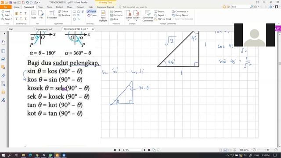
Task: Open File Explorer from the taskbar
Action: pyautogui.click(x=23, y=155)
